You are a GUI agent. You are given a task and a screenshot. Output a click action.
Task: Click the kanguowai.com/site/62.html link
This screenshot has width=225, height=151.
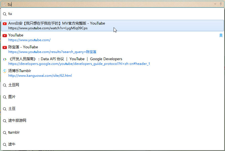pyautogui.click(x=40, y=76)
